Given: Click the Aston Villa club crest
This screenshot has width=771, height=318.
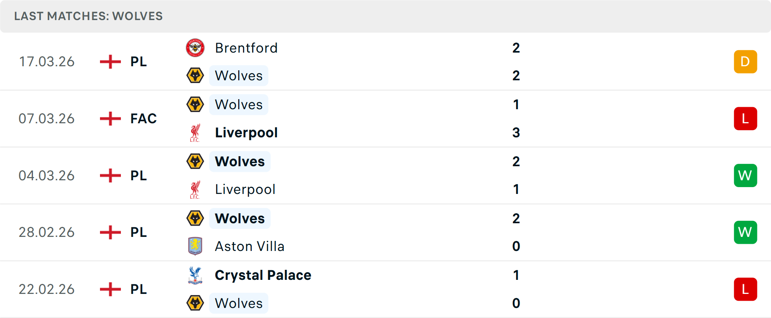Looking at the screenshot, I should tap(194, 246).
